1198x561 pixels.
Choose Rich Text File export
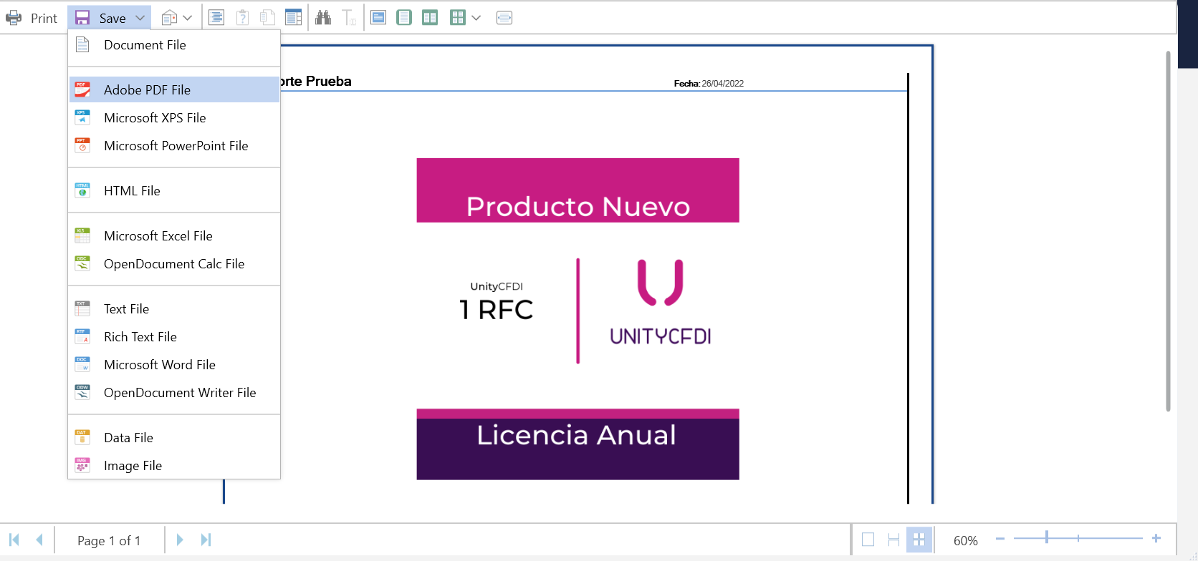[x=174, y=336]
